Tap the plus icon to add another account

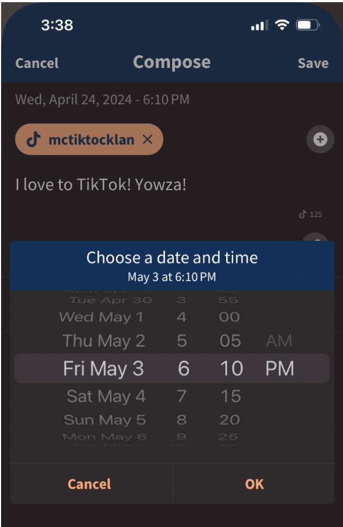pos(320,139)
